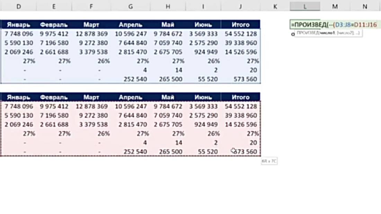Image resolution: width=381 pixels, height=214 pixels.
Task: Select the column M header
Action: [x=335, y=7]
